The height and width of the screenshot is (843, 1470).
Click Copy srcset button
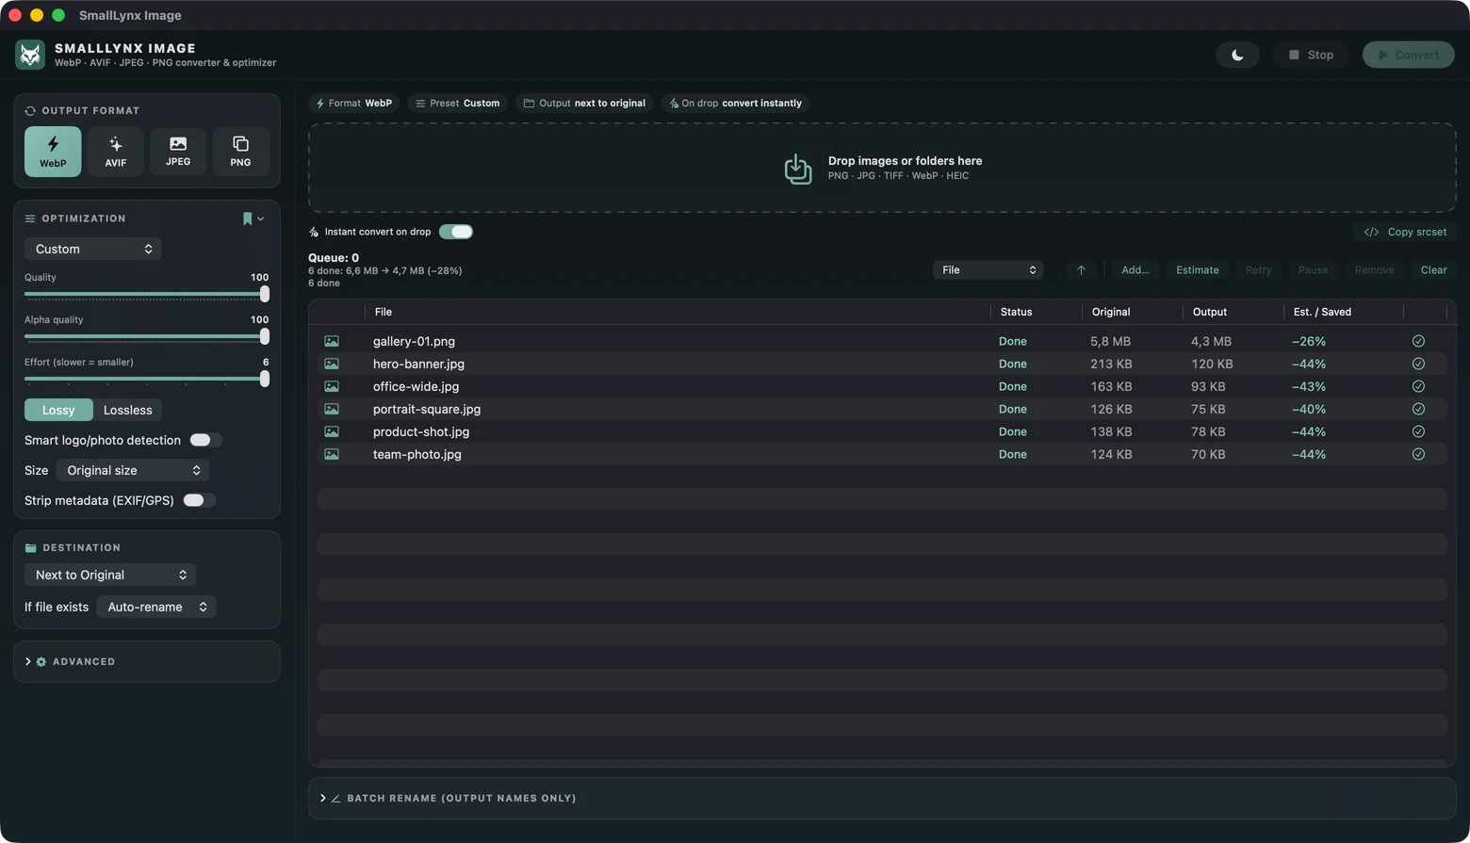(1405, 232)
